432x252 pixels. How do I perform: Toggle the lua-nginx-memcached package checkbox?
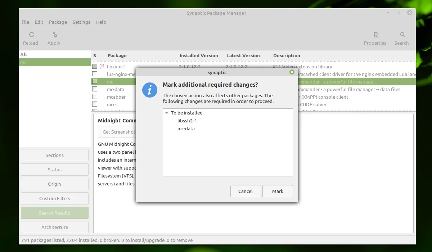click(95, 74)
